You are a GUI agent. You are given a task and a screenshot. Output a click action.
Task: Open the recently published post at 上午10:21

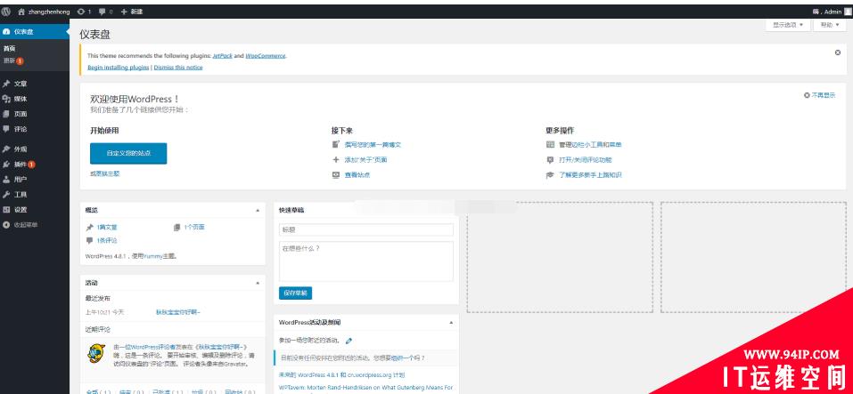(178, 312)
